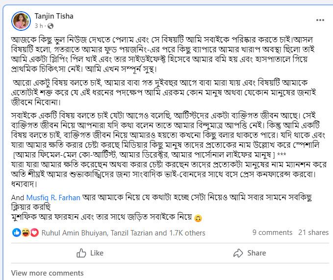
Task: Expand View more comments
Action: 47,273
